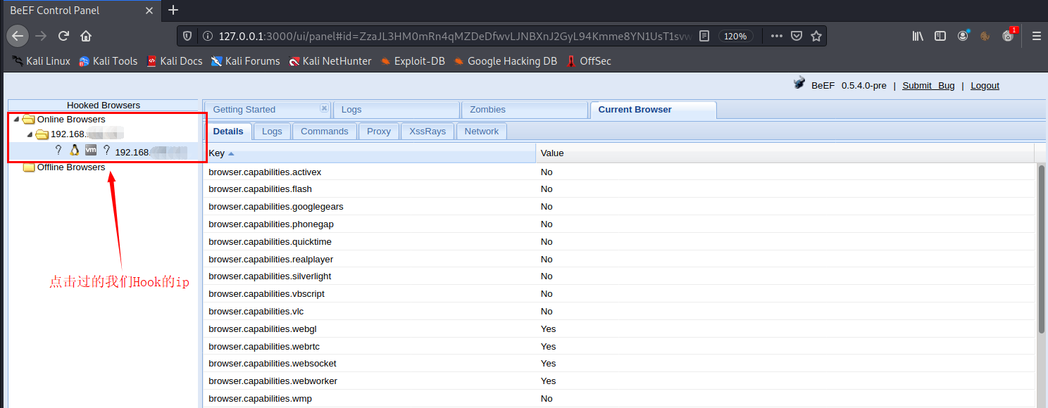Select the browser.capabilities.vbscript row

click(620, 294)
